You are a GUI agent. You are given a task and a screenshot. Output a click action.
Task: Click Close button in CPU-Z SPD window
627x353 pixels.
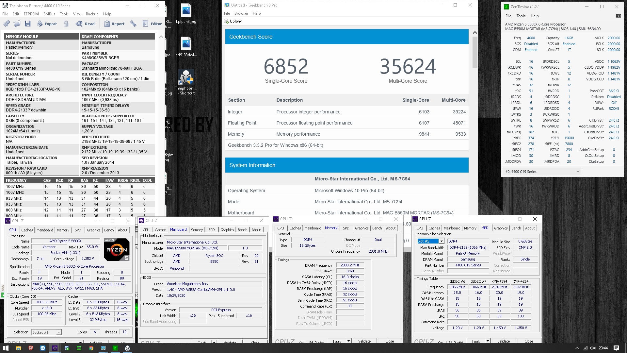529,341
